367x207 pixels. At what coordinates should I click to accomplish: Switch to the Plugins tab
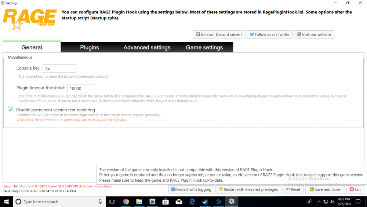[90, 47]
